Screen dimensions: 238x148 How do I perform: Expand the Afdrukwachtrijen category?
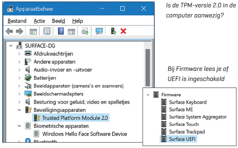coord(19,54)
